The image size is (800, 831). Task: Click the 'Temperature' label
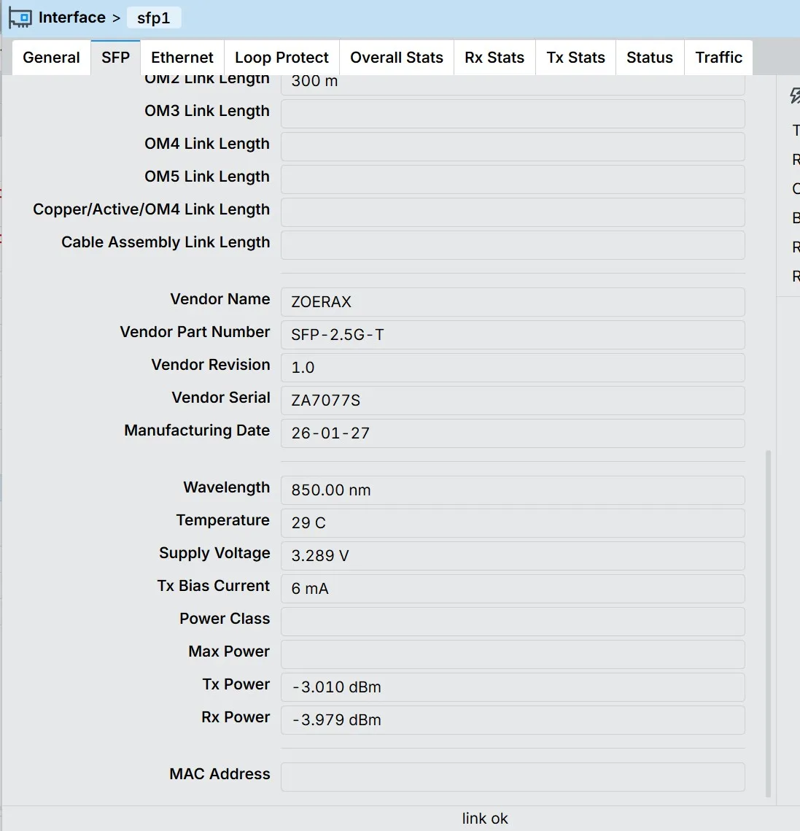[x=223, y=520]
